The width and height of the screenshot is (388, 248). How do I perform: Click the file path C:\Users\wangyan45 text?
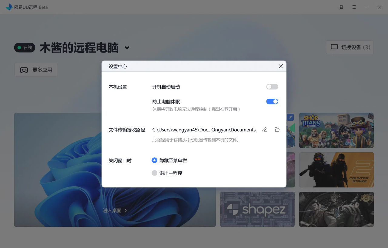[x=204, y=130]
